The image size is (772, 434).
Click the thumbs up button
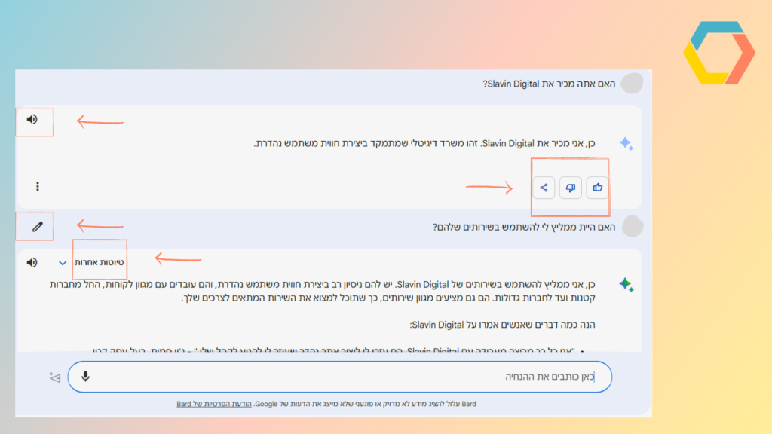click(597, 188)
